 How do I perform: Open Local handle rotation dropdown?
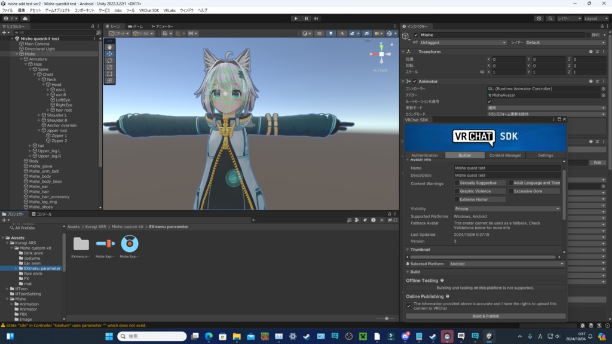pyautogui.click(x=143, y=33)
